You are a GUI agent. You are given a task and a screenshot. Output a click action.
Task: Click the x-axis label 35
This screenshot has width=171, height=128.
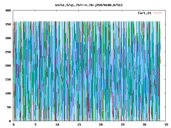pos(166,125)
